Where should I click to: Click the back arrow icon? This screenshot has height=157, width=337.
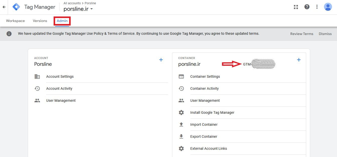coord(4,7)
